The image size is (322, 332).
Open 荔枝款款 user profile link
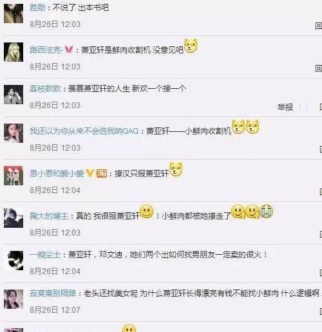(45, 89)
